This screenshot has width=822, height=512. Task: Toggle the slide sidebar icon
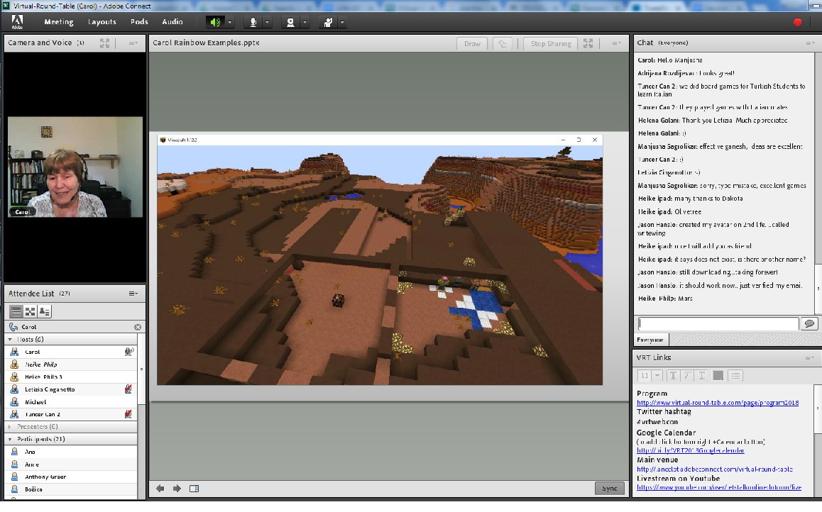point(194,489)
